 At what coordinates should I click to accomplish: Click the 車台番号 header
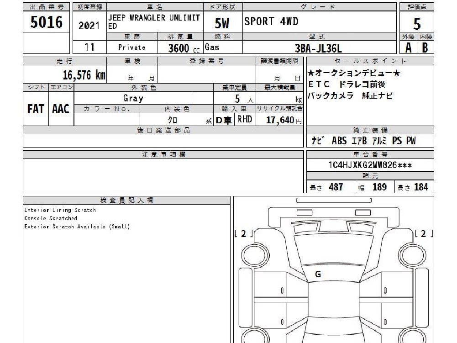(x=370, y=154)
